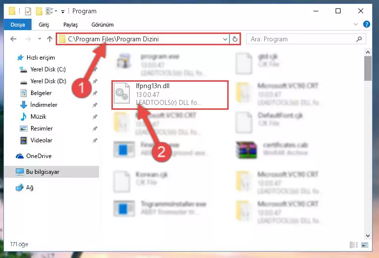
Task: Unpin Resimler using its pin icon
Action: 95,129
